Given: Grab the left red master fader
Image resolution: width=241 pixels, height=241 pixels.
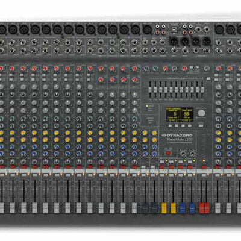Looking at the screenshot, I should [x=202, y=208].
